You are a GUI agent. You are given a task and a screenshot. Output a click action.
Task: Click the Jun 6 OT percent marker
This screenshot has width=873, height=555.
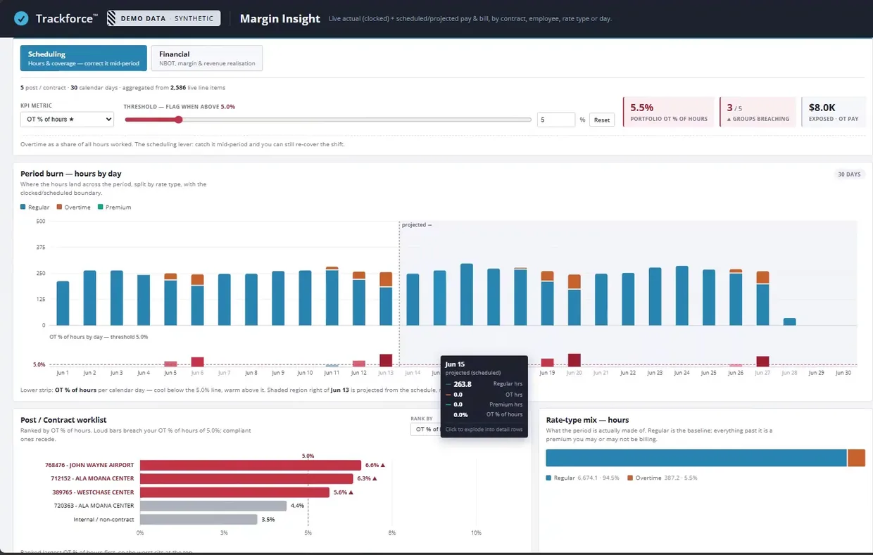pyautogui.click(x=197, y=362)
